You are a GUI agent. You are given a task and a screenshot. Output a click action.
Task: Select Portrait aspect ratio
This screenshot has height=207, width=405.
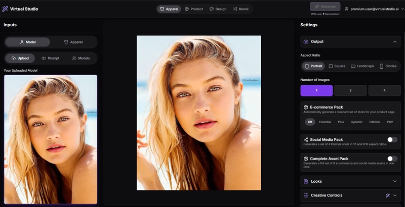coord(313,66)
